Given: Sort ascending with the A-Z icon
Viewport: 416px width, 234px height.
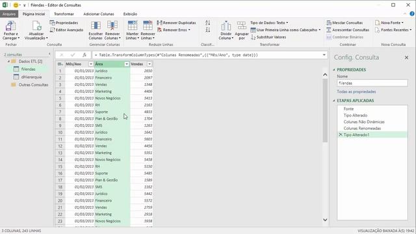Looking at the screenshot, I should click(x=208, y=23).
